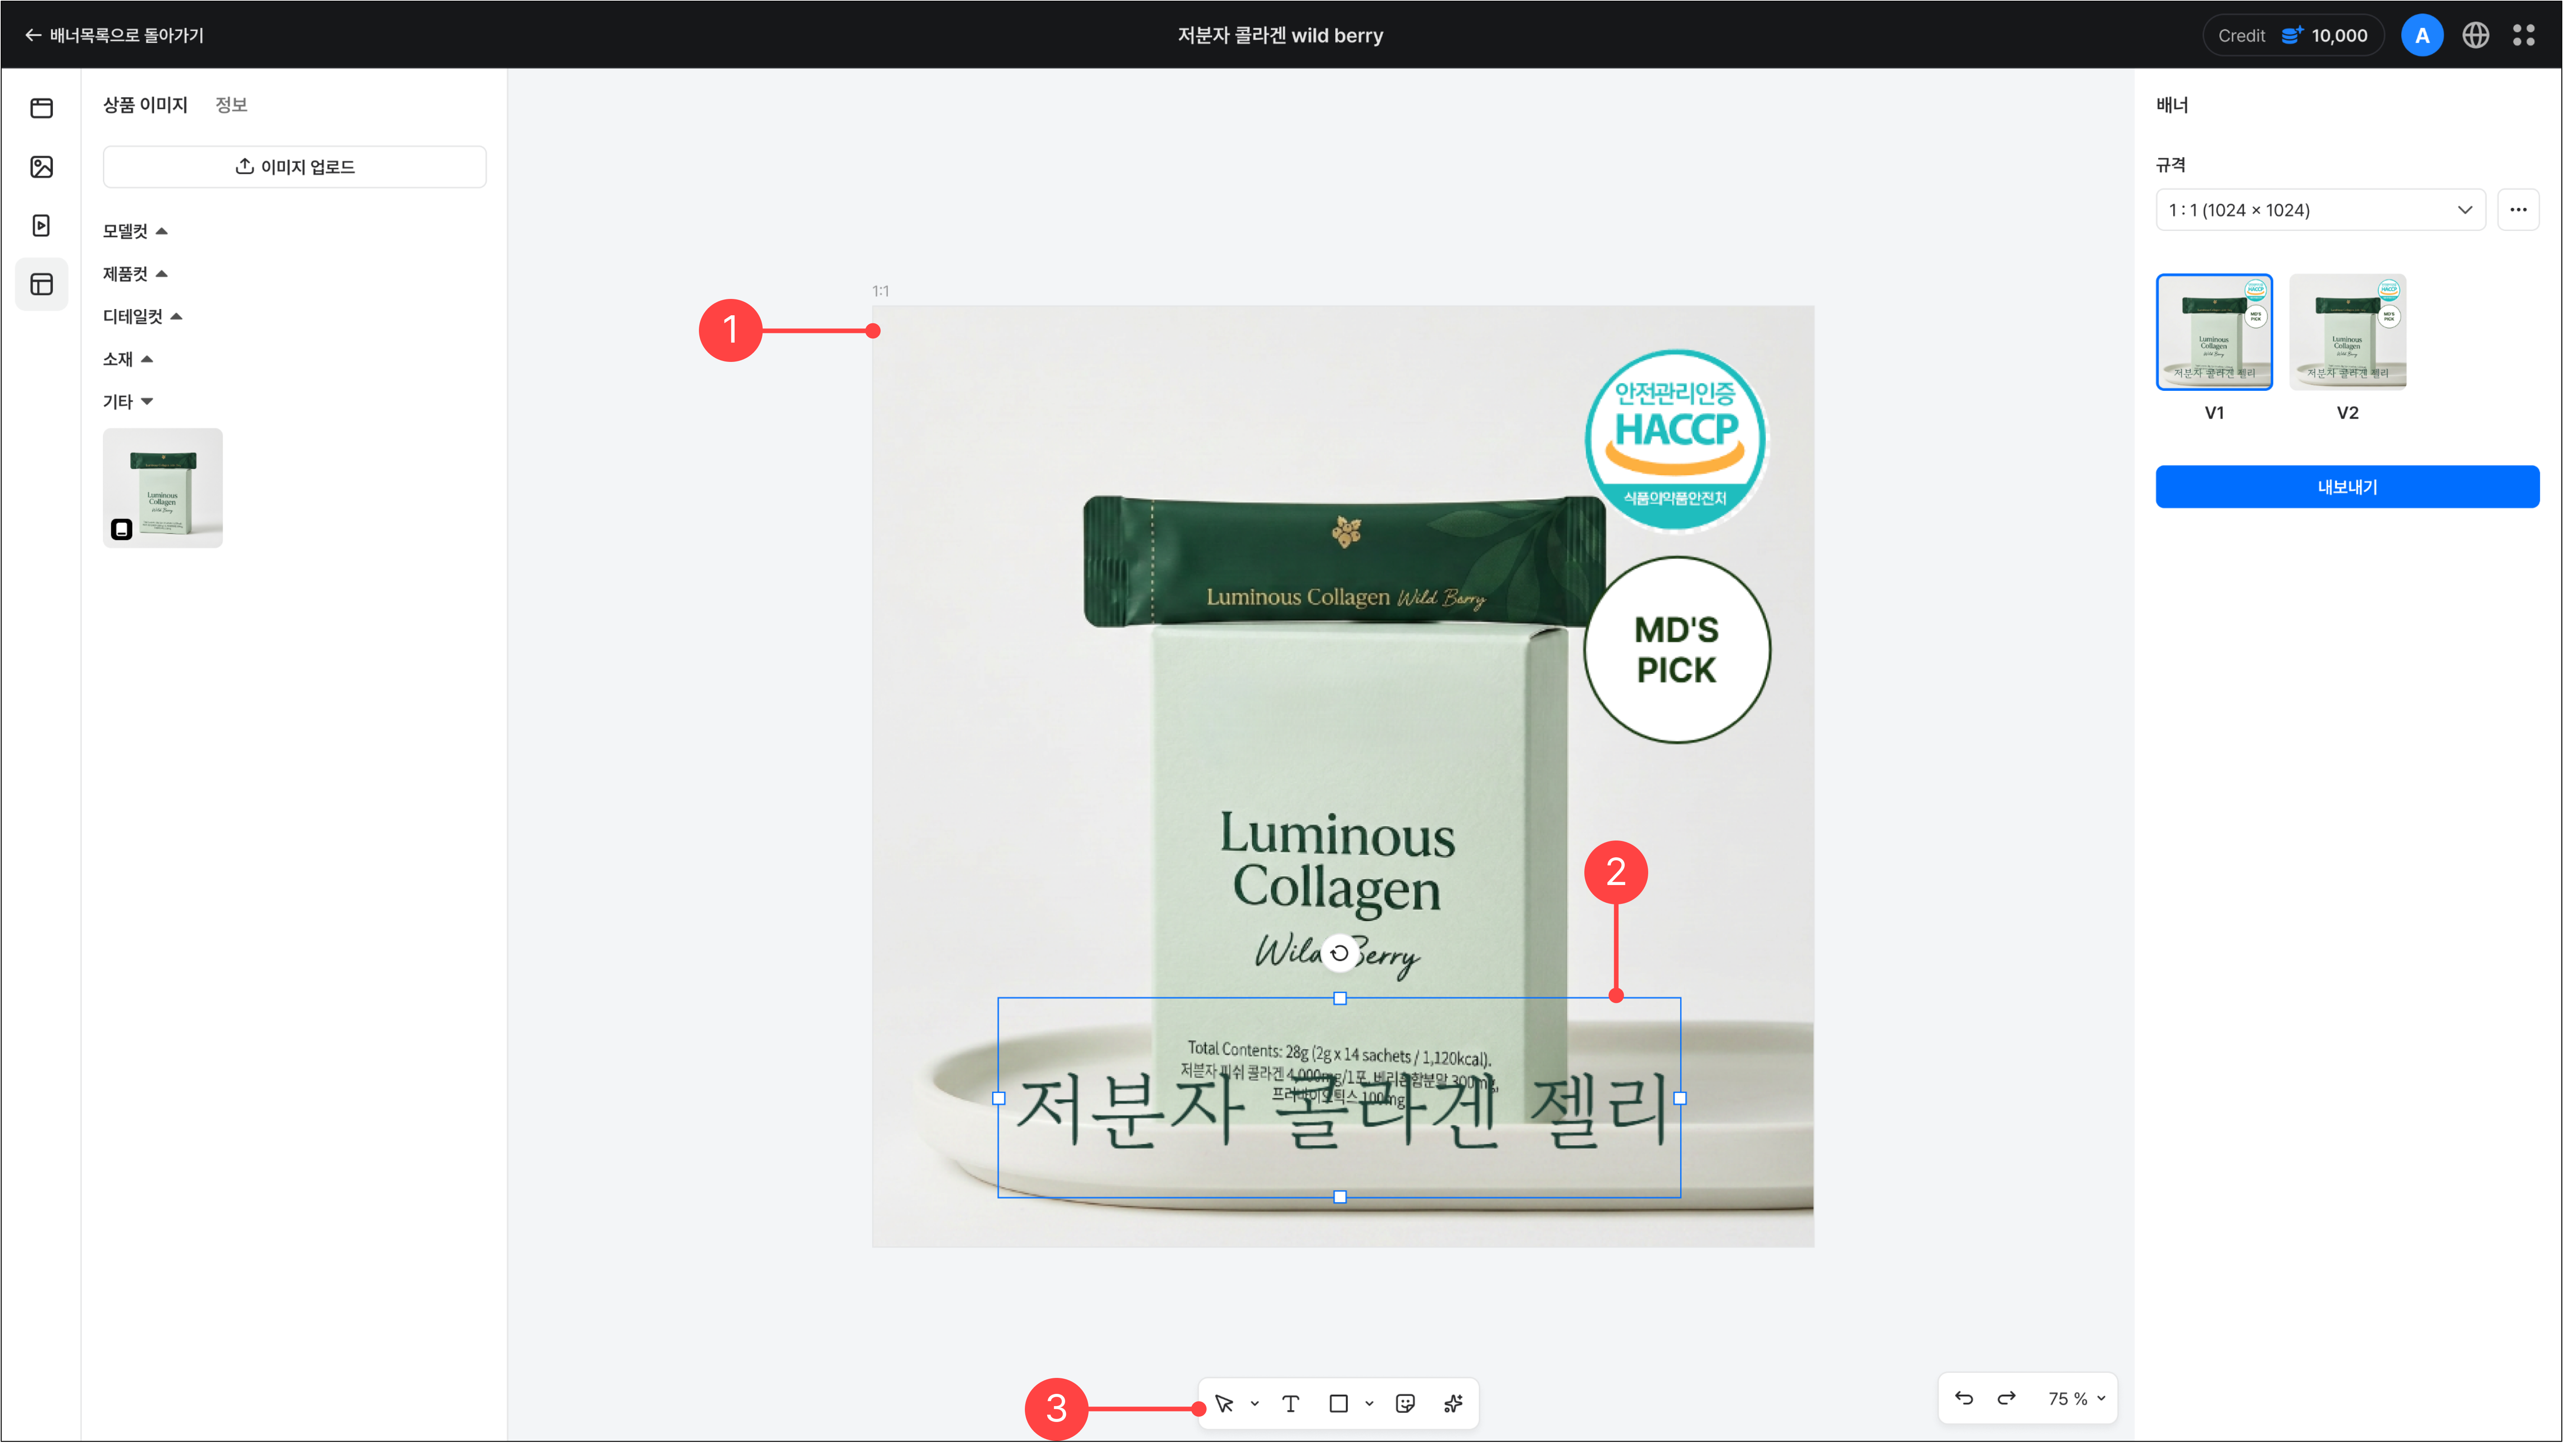
Task: Open the video panel in the sidebar
Action: click(x=42, y=226)
